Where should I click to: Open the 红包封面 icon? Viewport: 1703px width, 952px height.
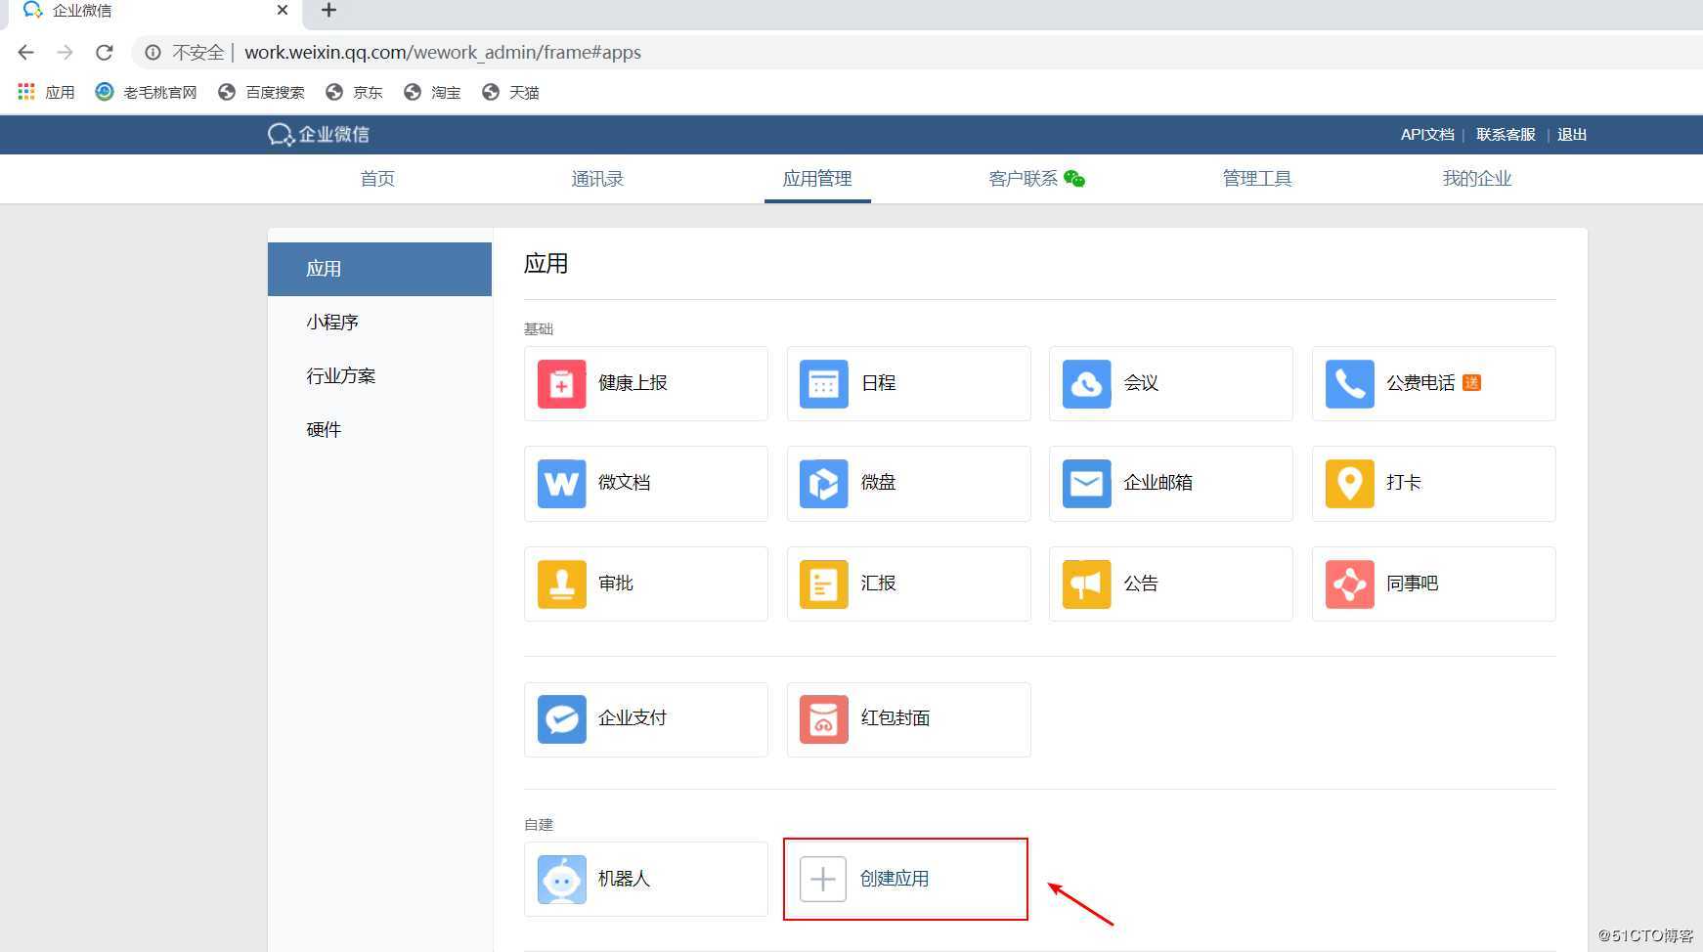823,719
